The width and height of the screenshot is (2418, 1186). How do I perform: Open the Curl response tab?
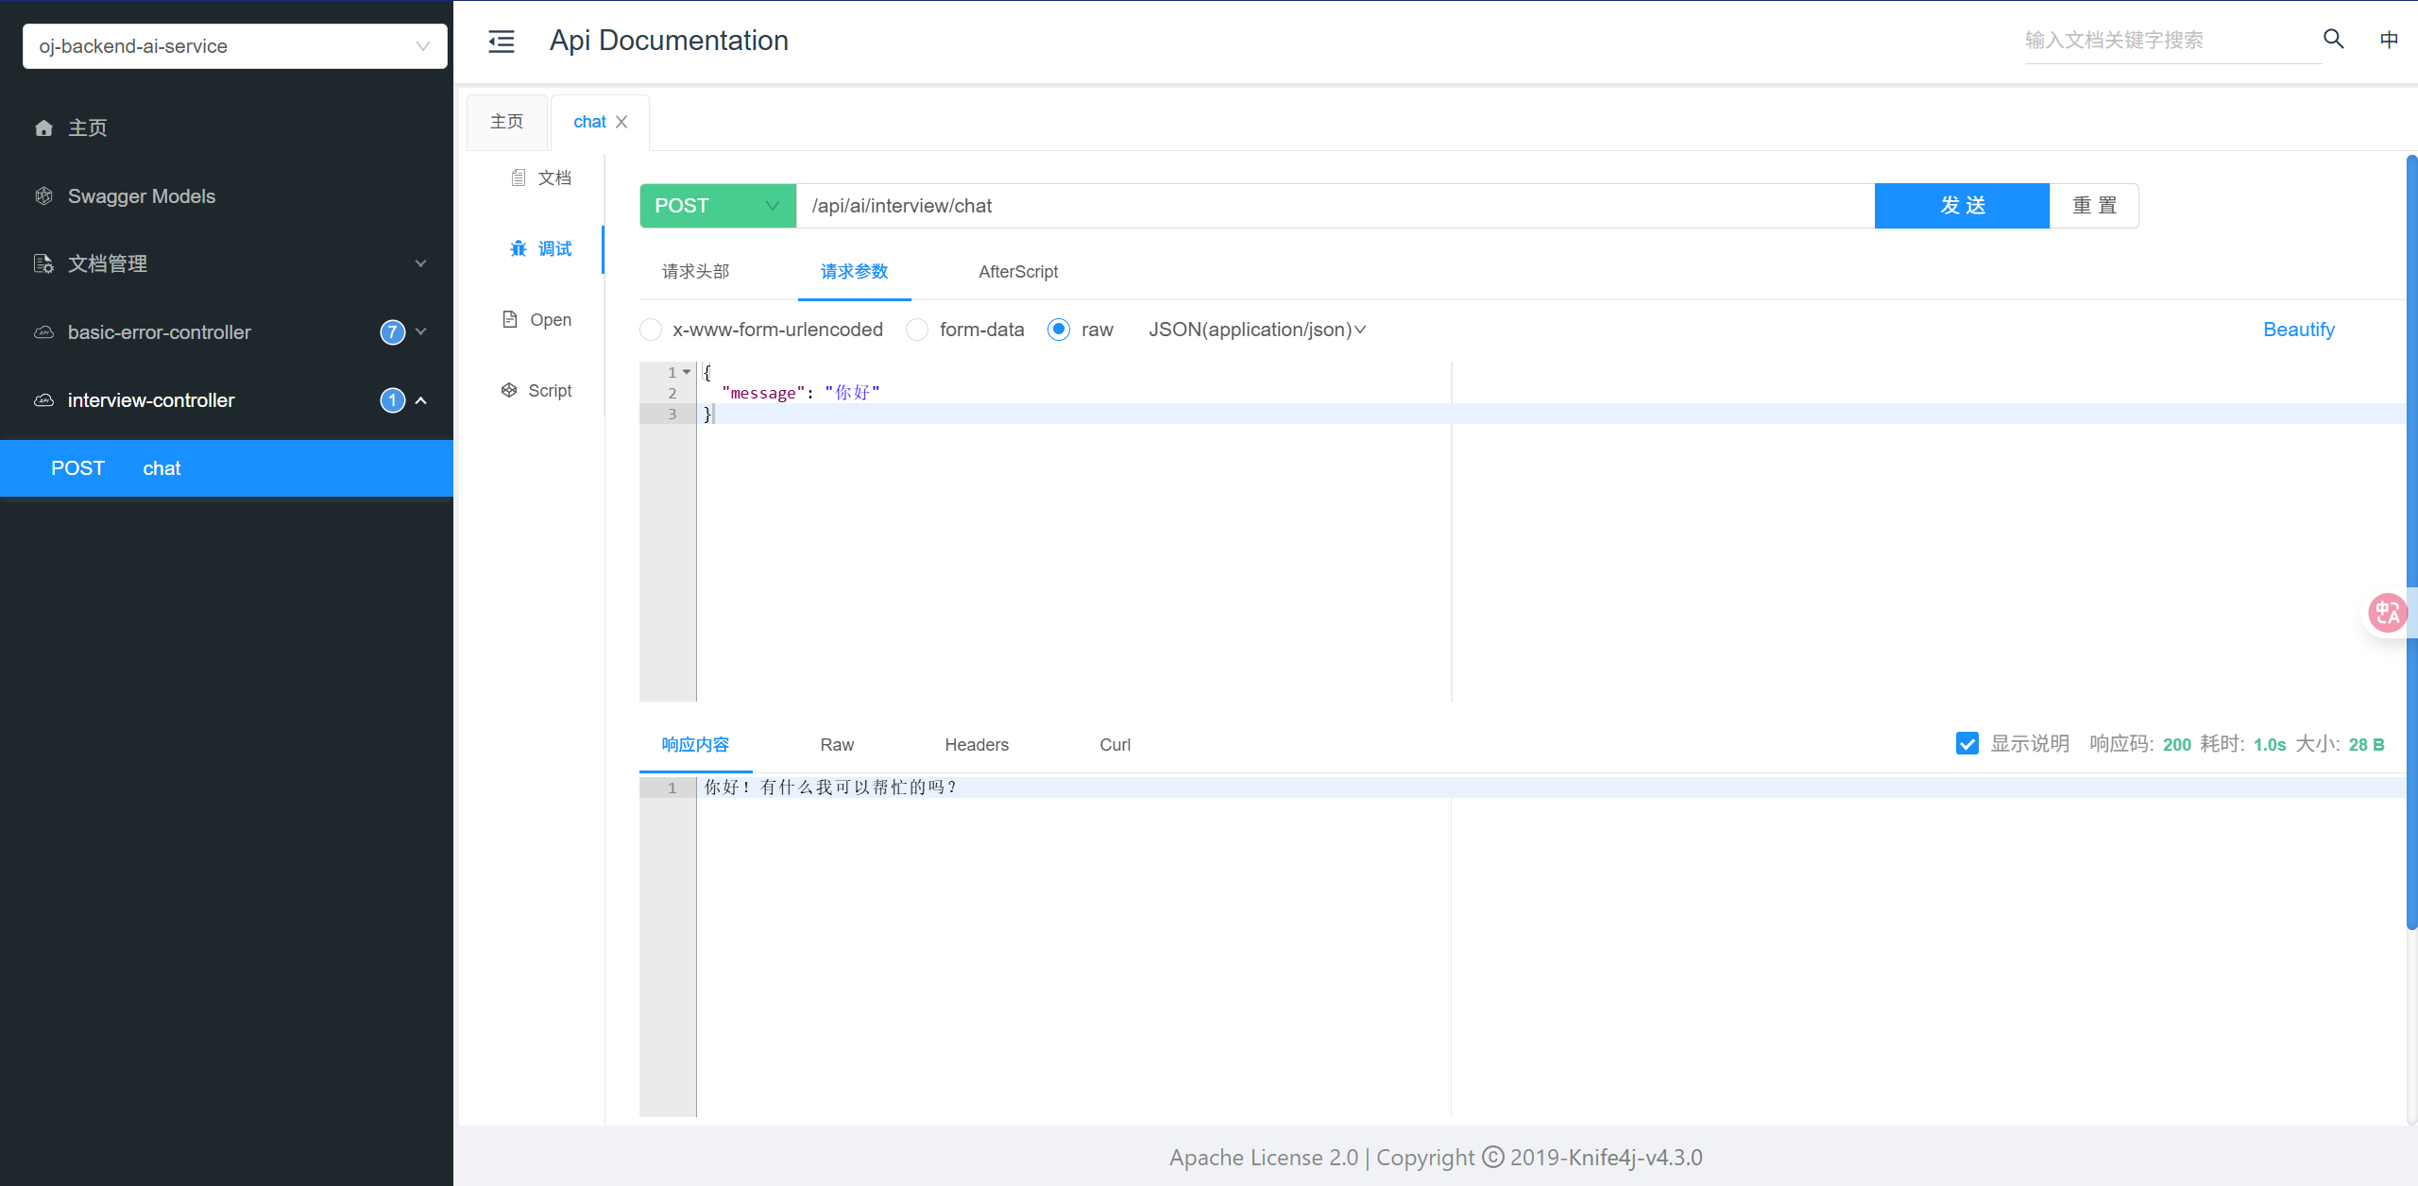1115,745
